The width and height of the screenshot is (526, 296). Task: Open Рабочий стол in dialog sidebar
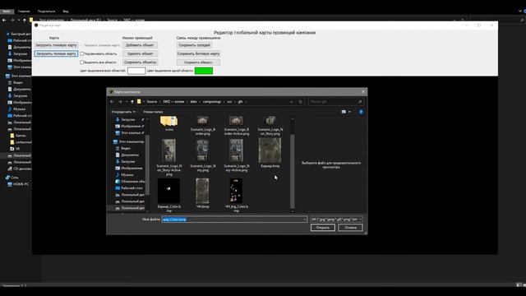[x=131, y=188]
